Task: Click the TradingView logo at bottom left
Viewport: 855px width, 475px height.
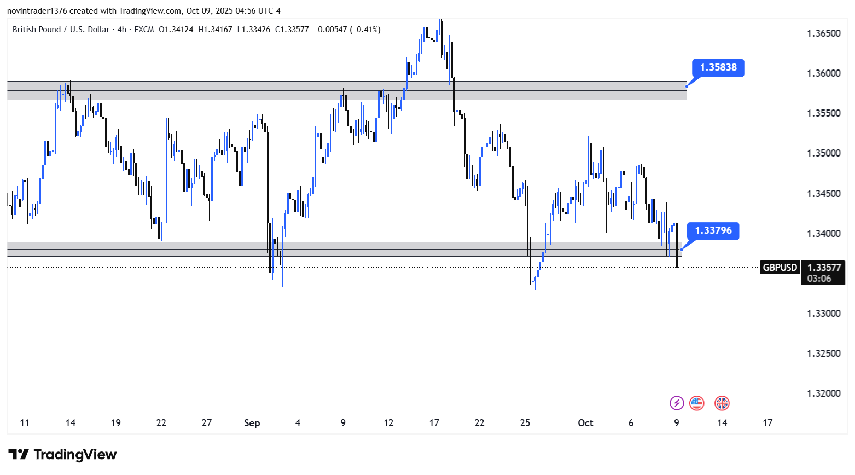Action: click(x=62, y=455)
